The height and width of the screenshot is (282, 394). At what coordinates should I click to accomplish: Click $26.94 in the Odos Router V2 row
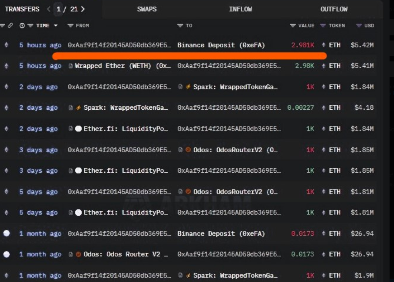click(x=362, y=254)
